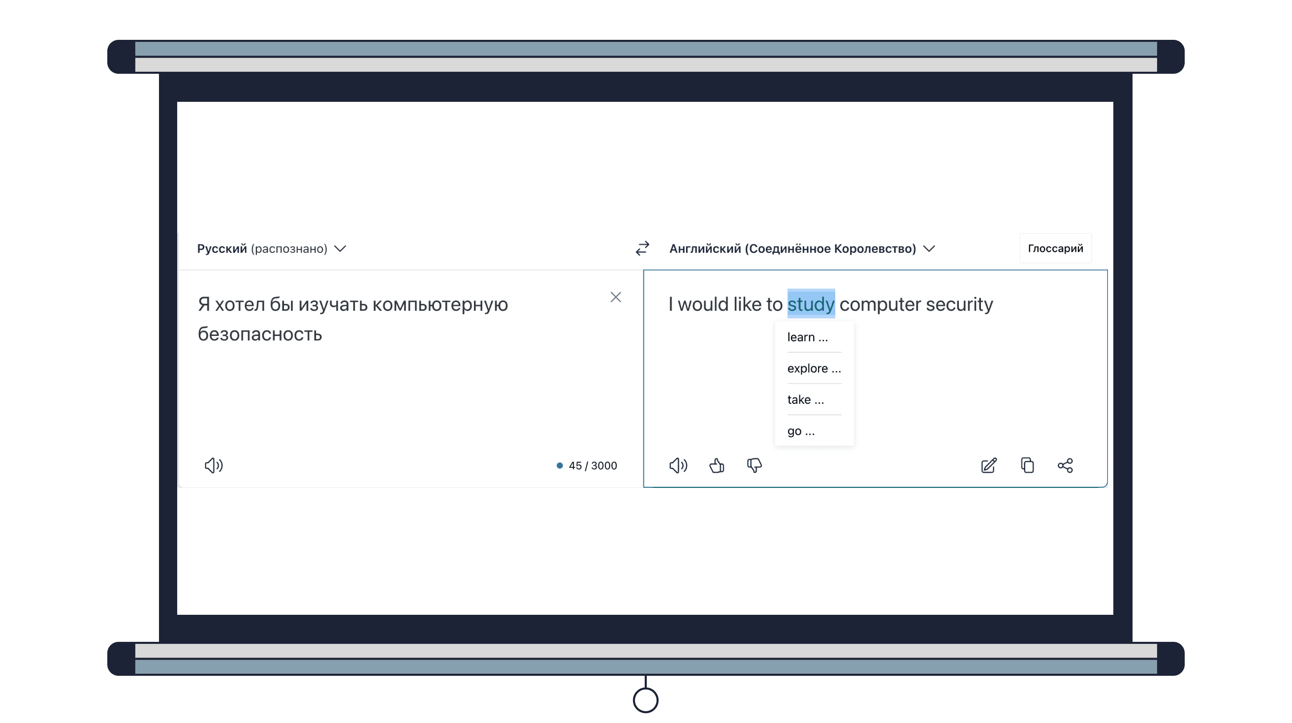Open the Английский target language dropdown
1292x723 pixels.
802,248
